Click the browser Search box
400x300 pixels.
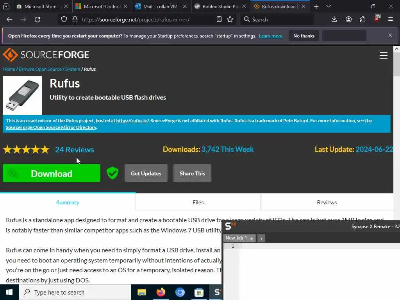(277, 20)
